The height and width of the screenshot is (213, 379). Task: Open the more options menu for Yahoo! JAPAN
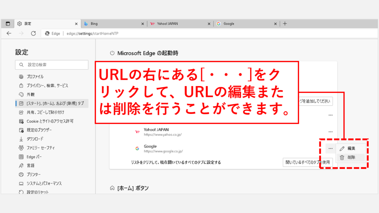point(330,132)
